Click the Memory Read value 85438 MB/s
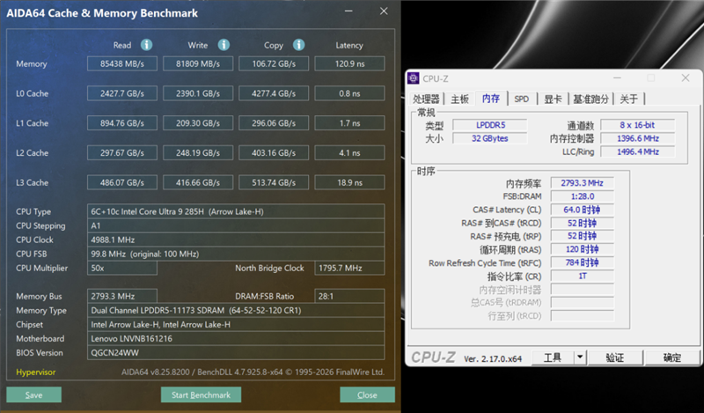 coord(122,63)
